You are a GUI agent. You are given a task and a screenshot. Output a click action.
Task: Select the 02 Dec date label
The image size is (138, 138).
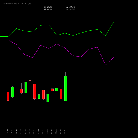point(52,131)
